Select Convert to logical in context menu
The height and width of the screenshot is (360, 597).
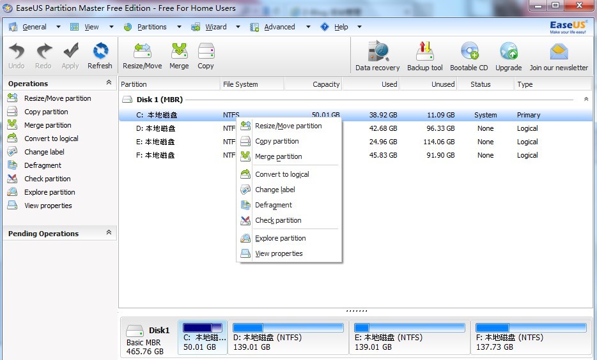tap(289, 174)
